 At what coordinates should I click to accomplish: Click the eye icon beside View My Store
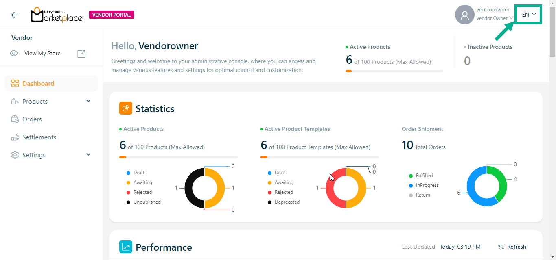[14, 54]
